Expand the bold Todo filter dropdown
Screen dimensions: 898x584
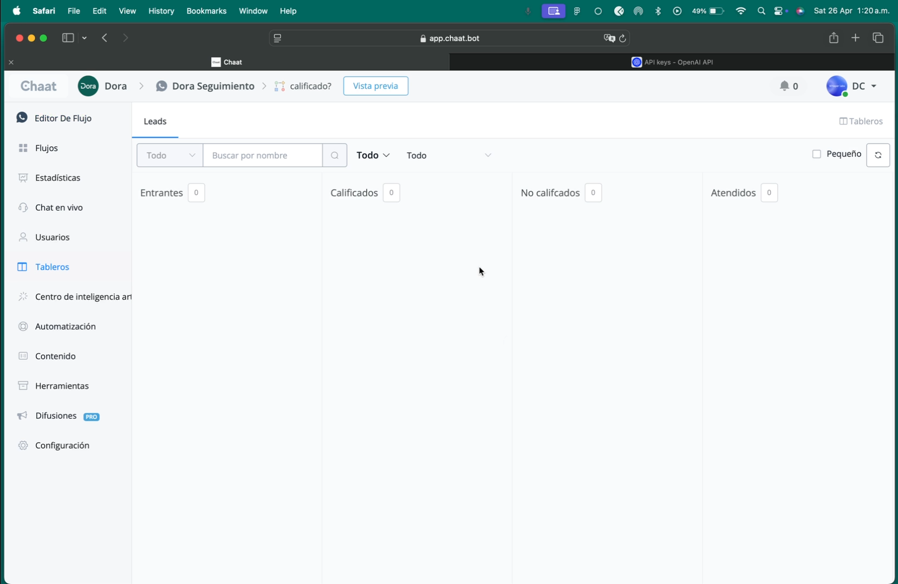point(373,155)
